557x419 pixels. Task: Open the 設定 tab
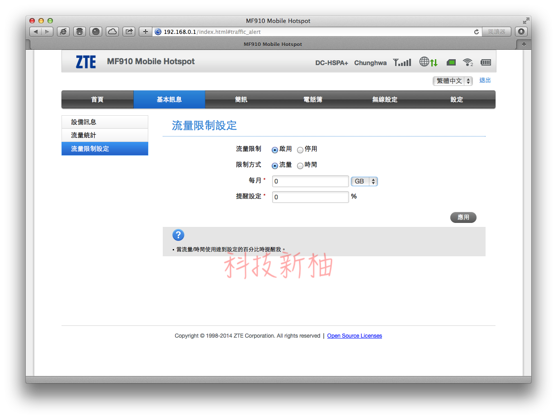457,99
